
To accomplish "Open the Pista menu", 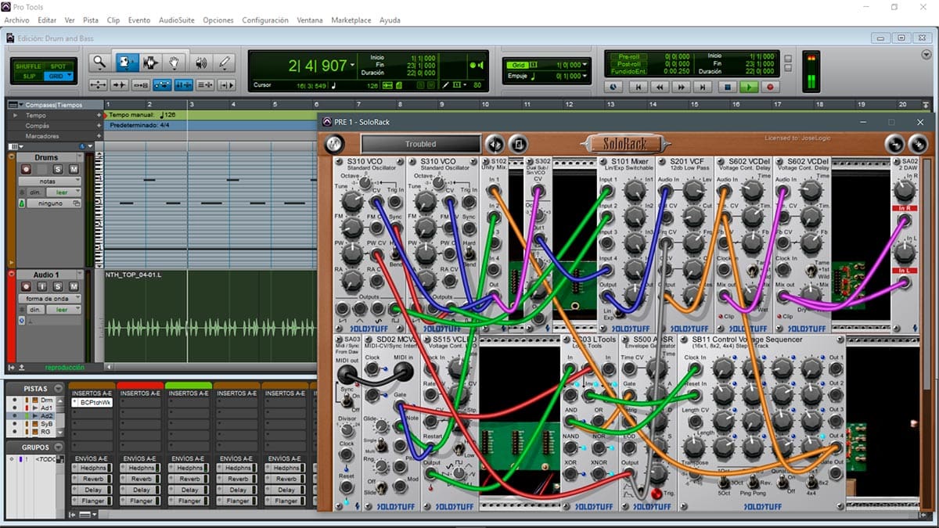I will (91, 20).
